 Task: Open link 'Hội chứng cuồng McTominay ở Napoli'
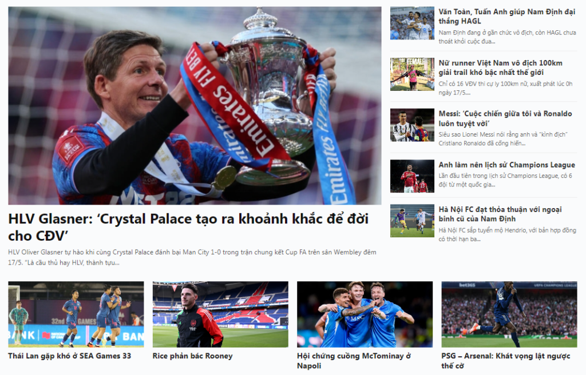[x=354, y=361]
